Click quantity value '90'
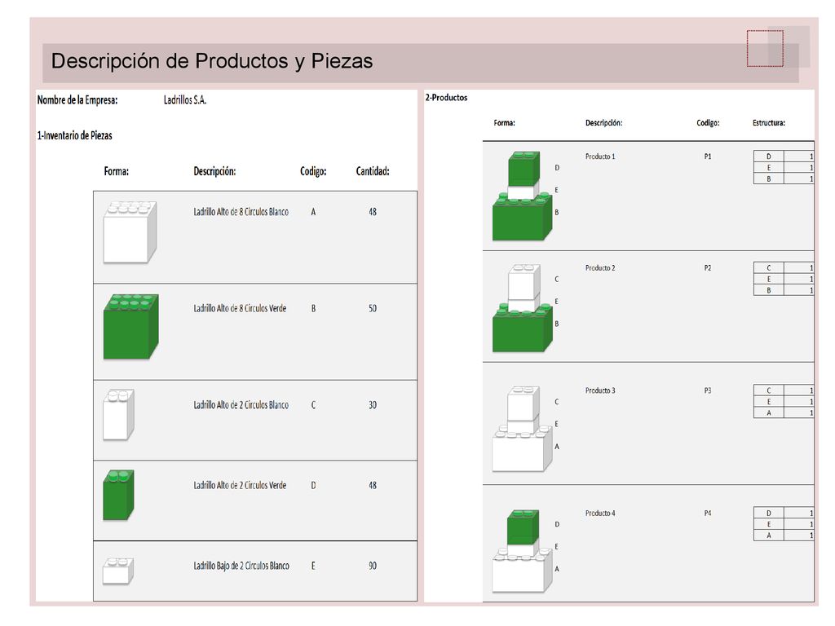Image resolution: width=835 pixels, height=626 pixels. pos(373,566)
